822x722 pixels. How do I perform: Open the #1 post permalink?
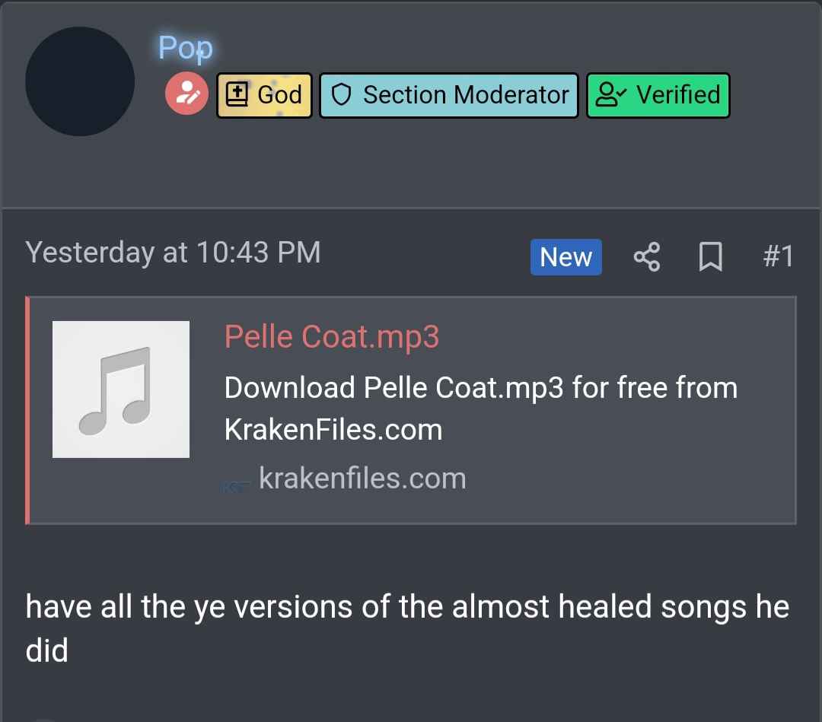(x=778, y=256)
